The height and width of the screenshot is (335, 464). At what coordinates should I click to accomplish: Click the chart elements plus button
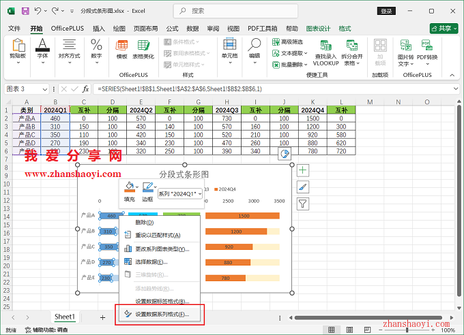tap(303, 170)
